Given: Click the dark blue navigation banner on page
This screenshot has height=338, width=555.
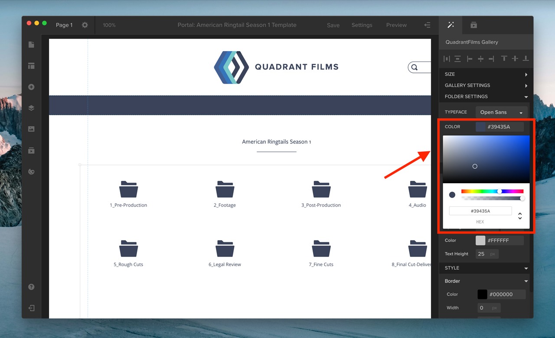Looking at the screenshot, I should pyautogui.click(x=240, y=105).
